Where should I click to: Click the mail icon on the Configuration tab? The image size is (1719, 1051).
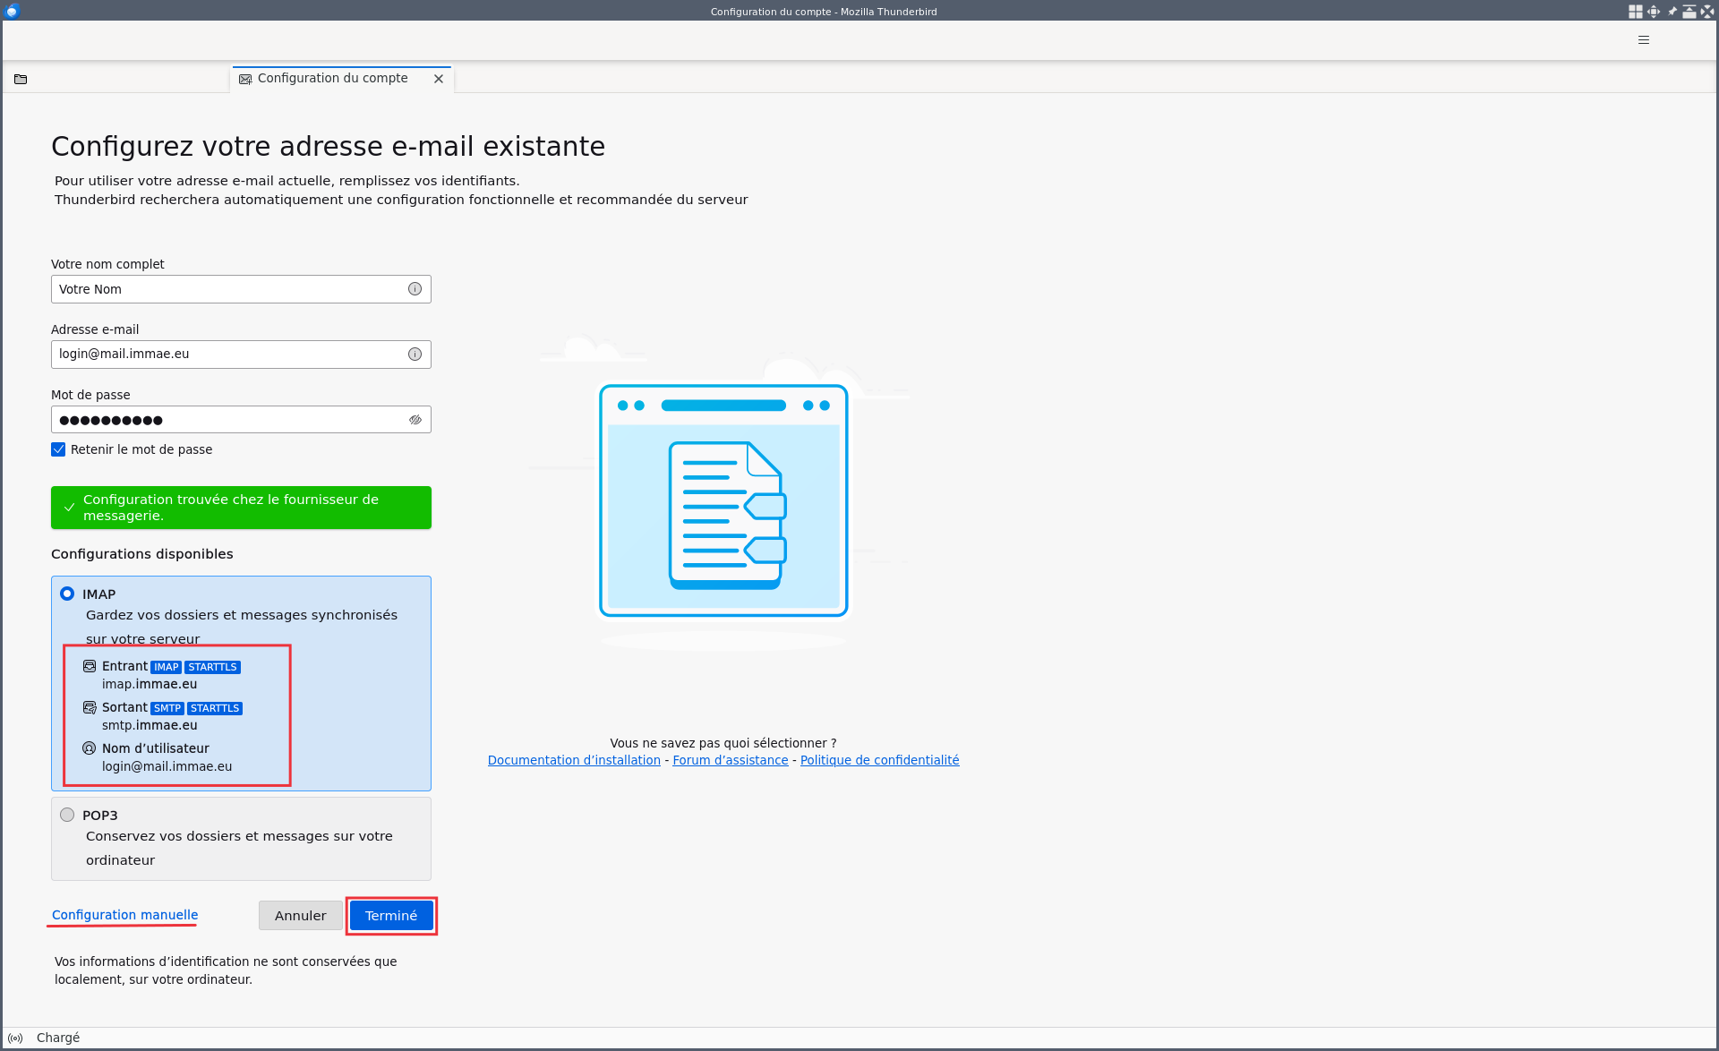pyautogui.click(x=245, y=79)
